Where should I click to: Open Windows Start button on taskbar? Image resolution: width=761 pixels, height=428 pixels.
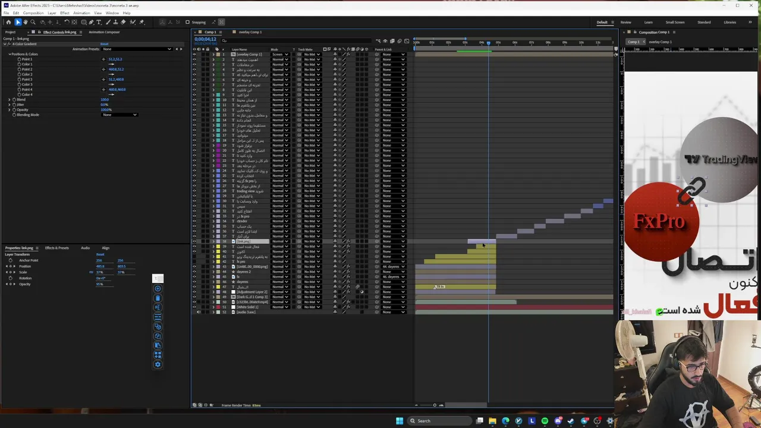point(400,421)
